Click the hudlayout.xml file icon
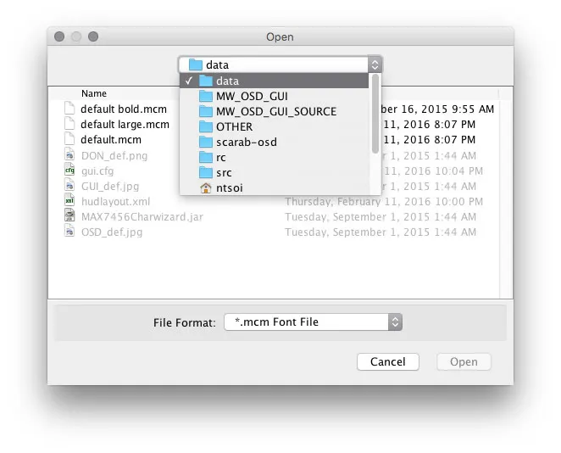This screenshot has height=453, width=561. tap(69, 201)
